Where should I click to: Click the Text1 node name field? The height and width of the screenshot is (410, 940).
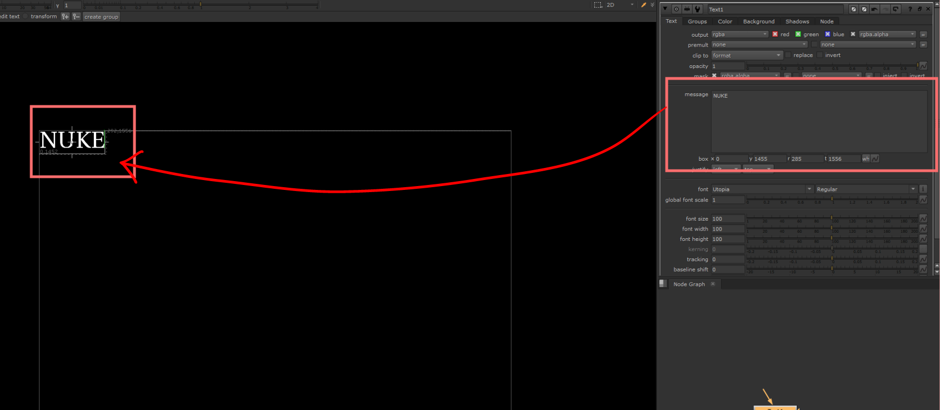point(775,9)
